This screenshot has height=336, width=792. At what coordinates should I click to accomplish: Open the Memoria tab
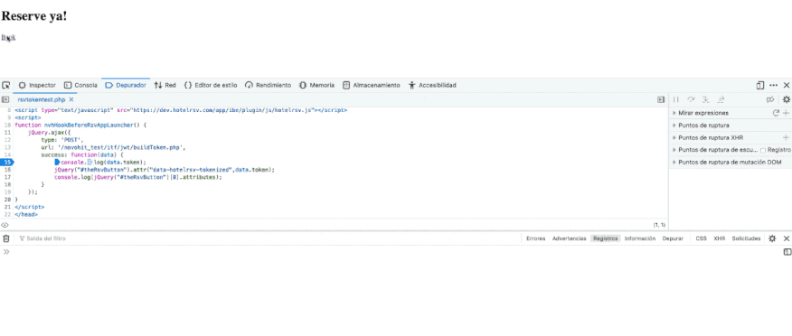tap(316, 85)
